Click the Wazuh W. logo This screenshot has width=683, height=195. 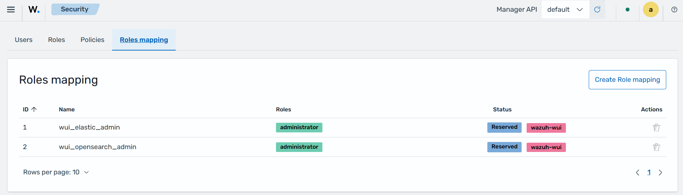(34, 10)
